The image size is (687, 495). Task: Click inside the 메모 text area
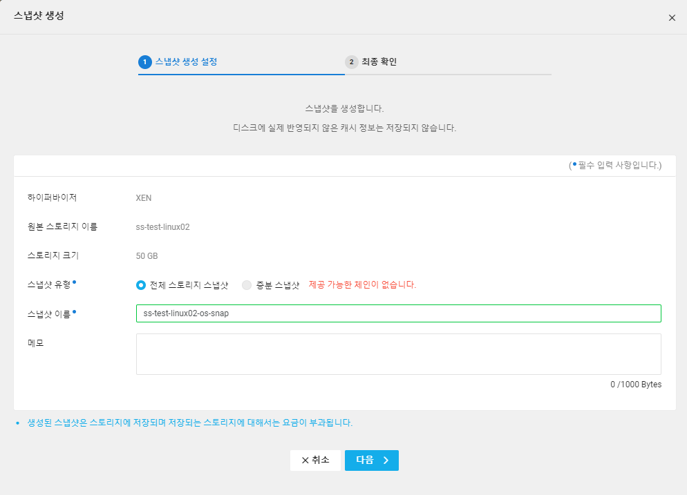pyautogui.click(x=398, y=354)
